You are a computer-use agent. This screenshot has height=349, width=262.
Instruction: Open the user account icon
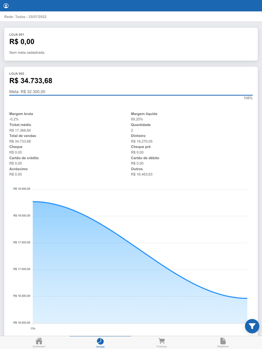(7, 5)
